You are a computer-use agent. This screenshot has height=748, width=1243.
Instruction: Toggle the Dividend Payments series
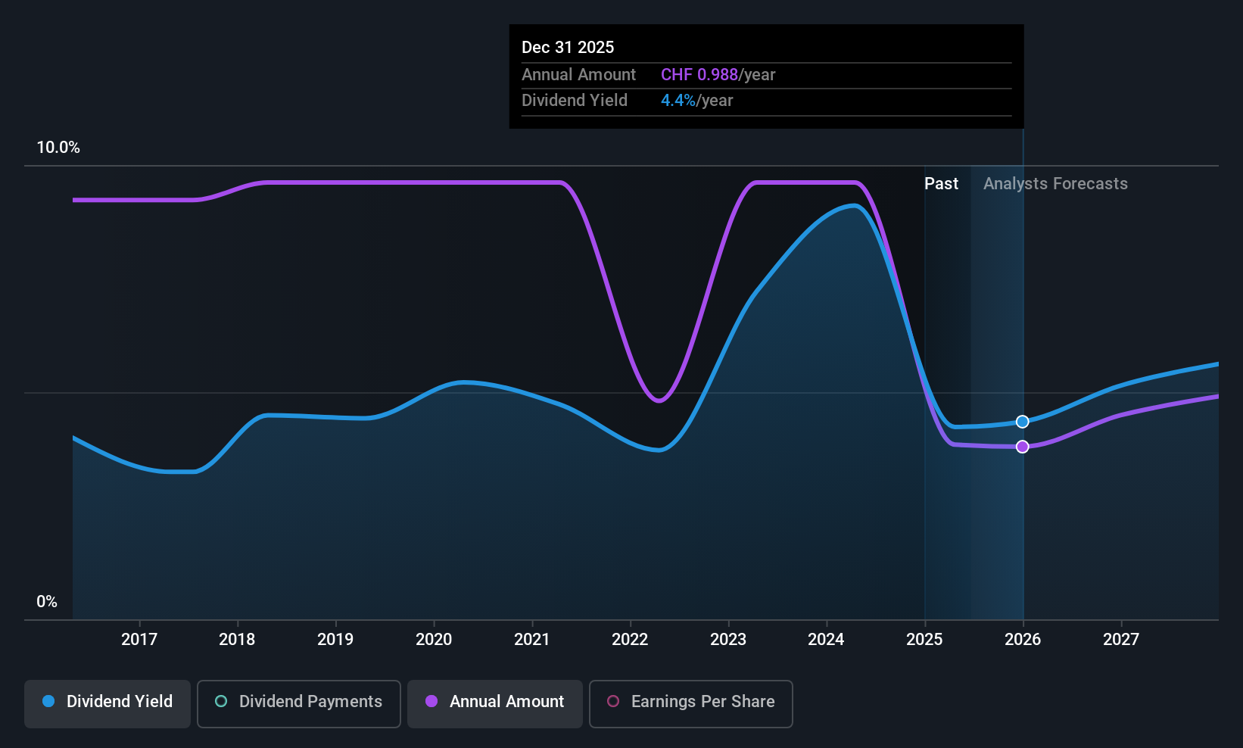coord(299,704)
